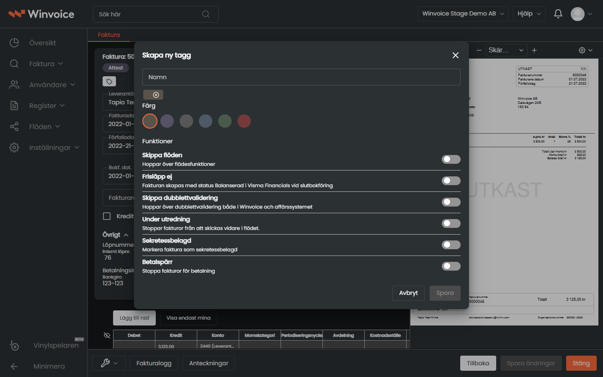Image resolution: width=603 pixels, height=377 pixels.
Task: Open the preview settings gear
Action: (585, 50)
